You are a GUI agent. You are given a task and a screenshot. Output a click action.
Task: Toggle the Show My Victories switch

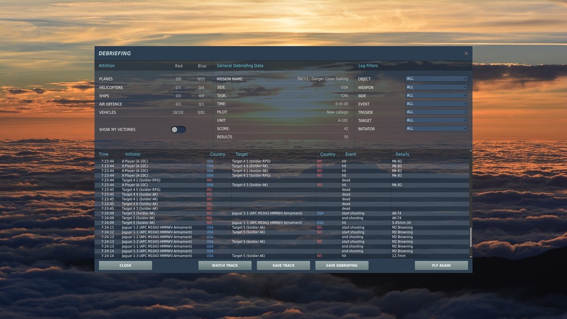[178, 129]
